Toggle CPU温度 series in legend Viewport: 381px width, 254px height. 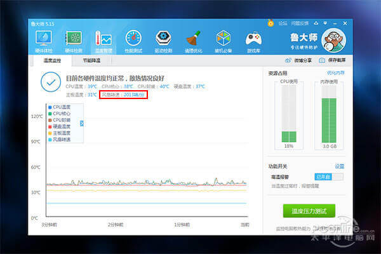[60, 107]
